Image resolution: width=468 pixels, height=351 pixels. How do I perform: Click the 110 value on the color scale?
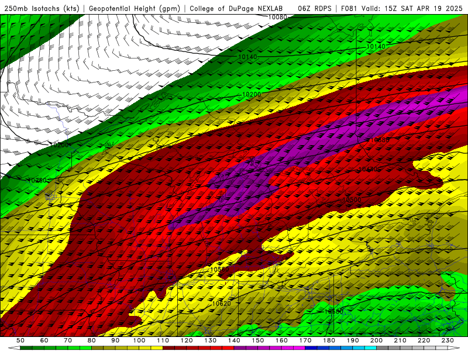pyautogui.click(x=163, y=340)
